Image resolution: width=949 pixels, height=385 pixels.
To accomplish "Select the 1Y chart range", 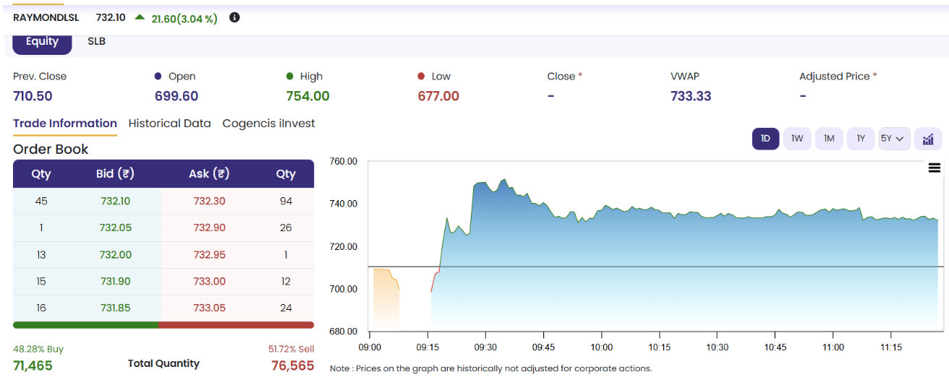I will coord(861,138).
